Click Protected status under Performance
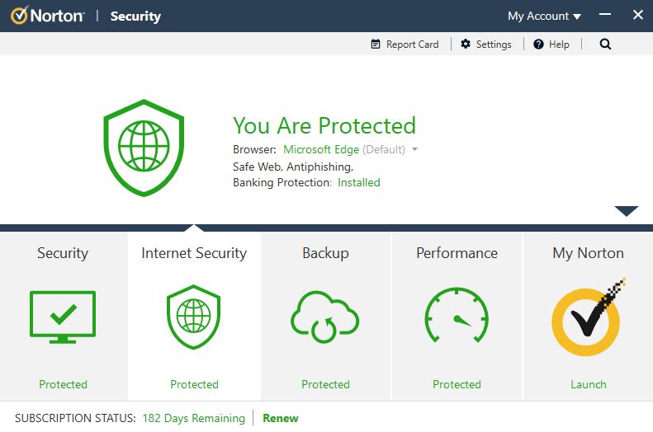Viewport: 653px width, 432px height. 457,384
